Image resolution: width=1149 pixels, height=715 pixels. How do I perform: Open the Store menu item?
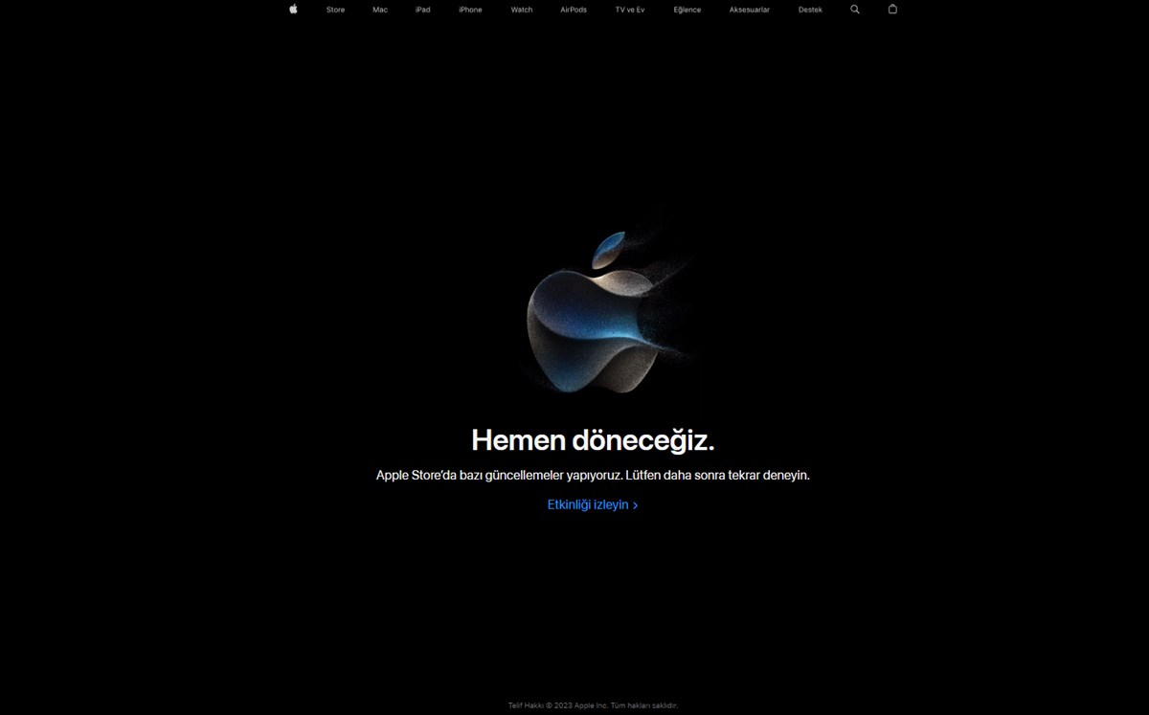[x=335, y=10]
